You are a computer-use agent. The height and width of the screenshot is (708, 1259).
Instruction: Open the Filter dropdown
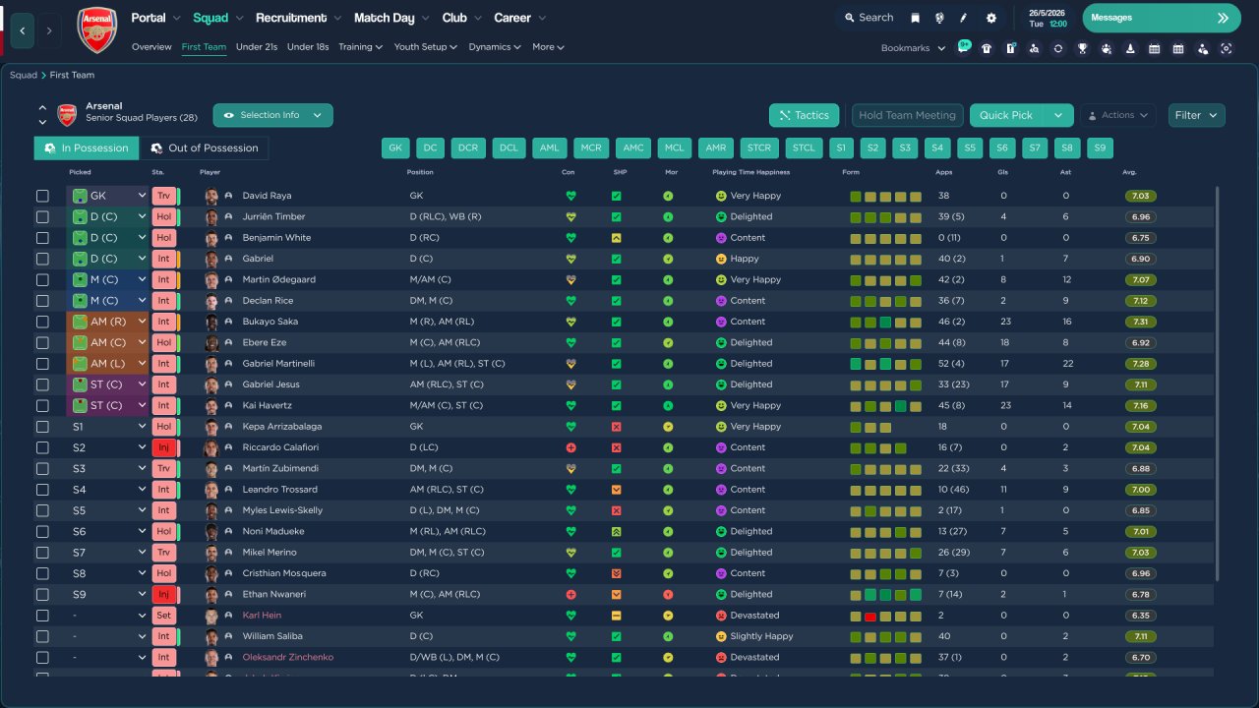1196,115
